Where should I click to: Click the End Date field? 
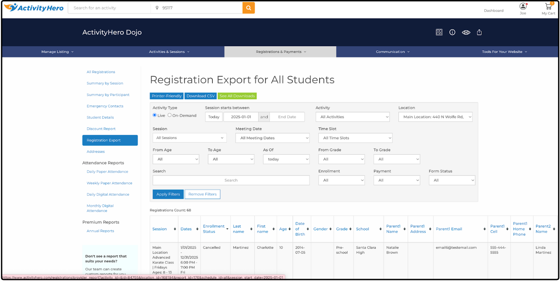tap(287, 117)
